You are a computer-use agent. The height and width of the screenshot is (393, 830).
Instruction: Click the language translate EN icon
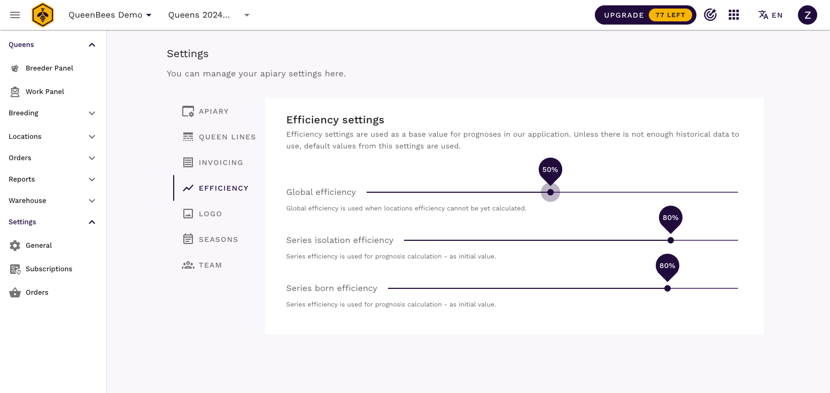tap(770, 15)
